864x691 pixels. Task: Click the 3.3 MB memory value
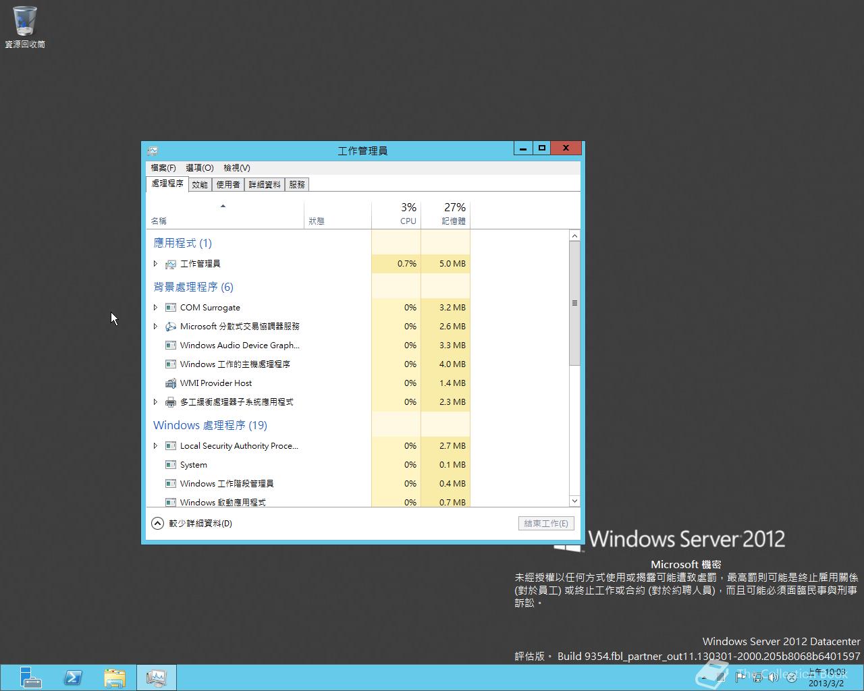pyautogui.click(x=452, y=345)
